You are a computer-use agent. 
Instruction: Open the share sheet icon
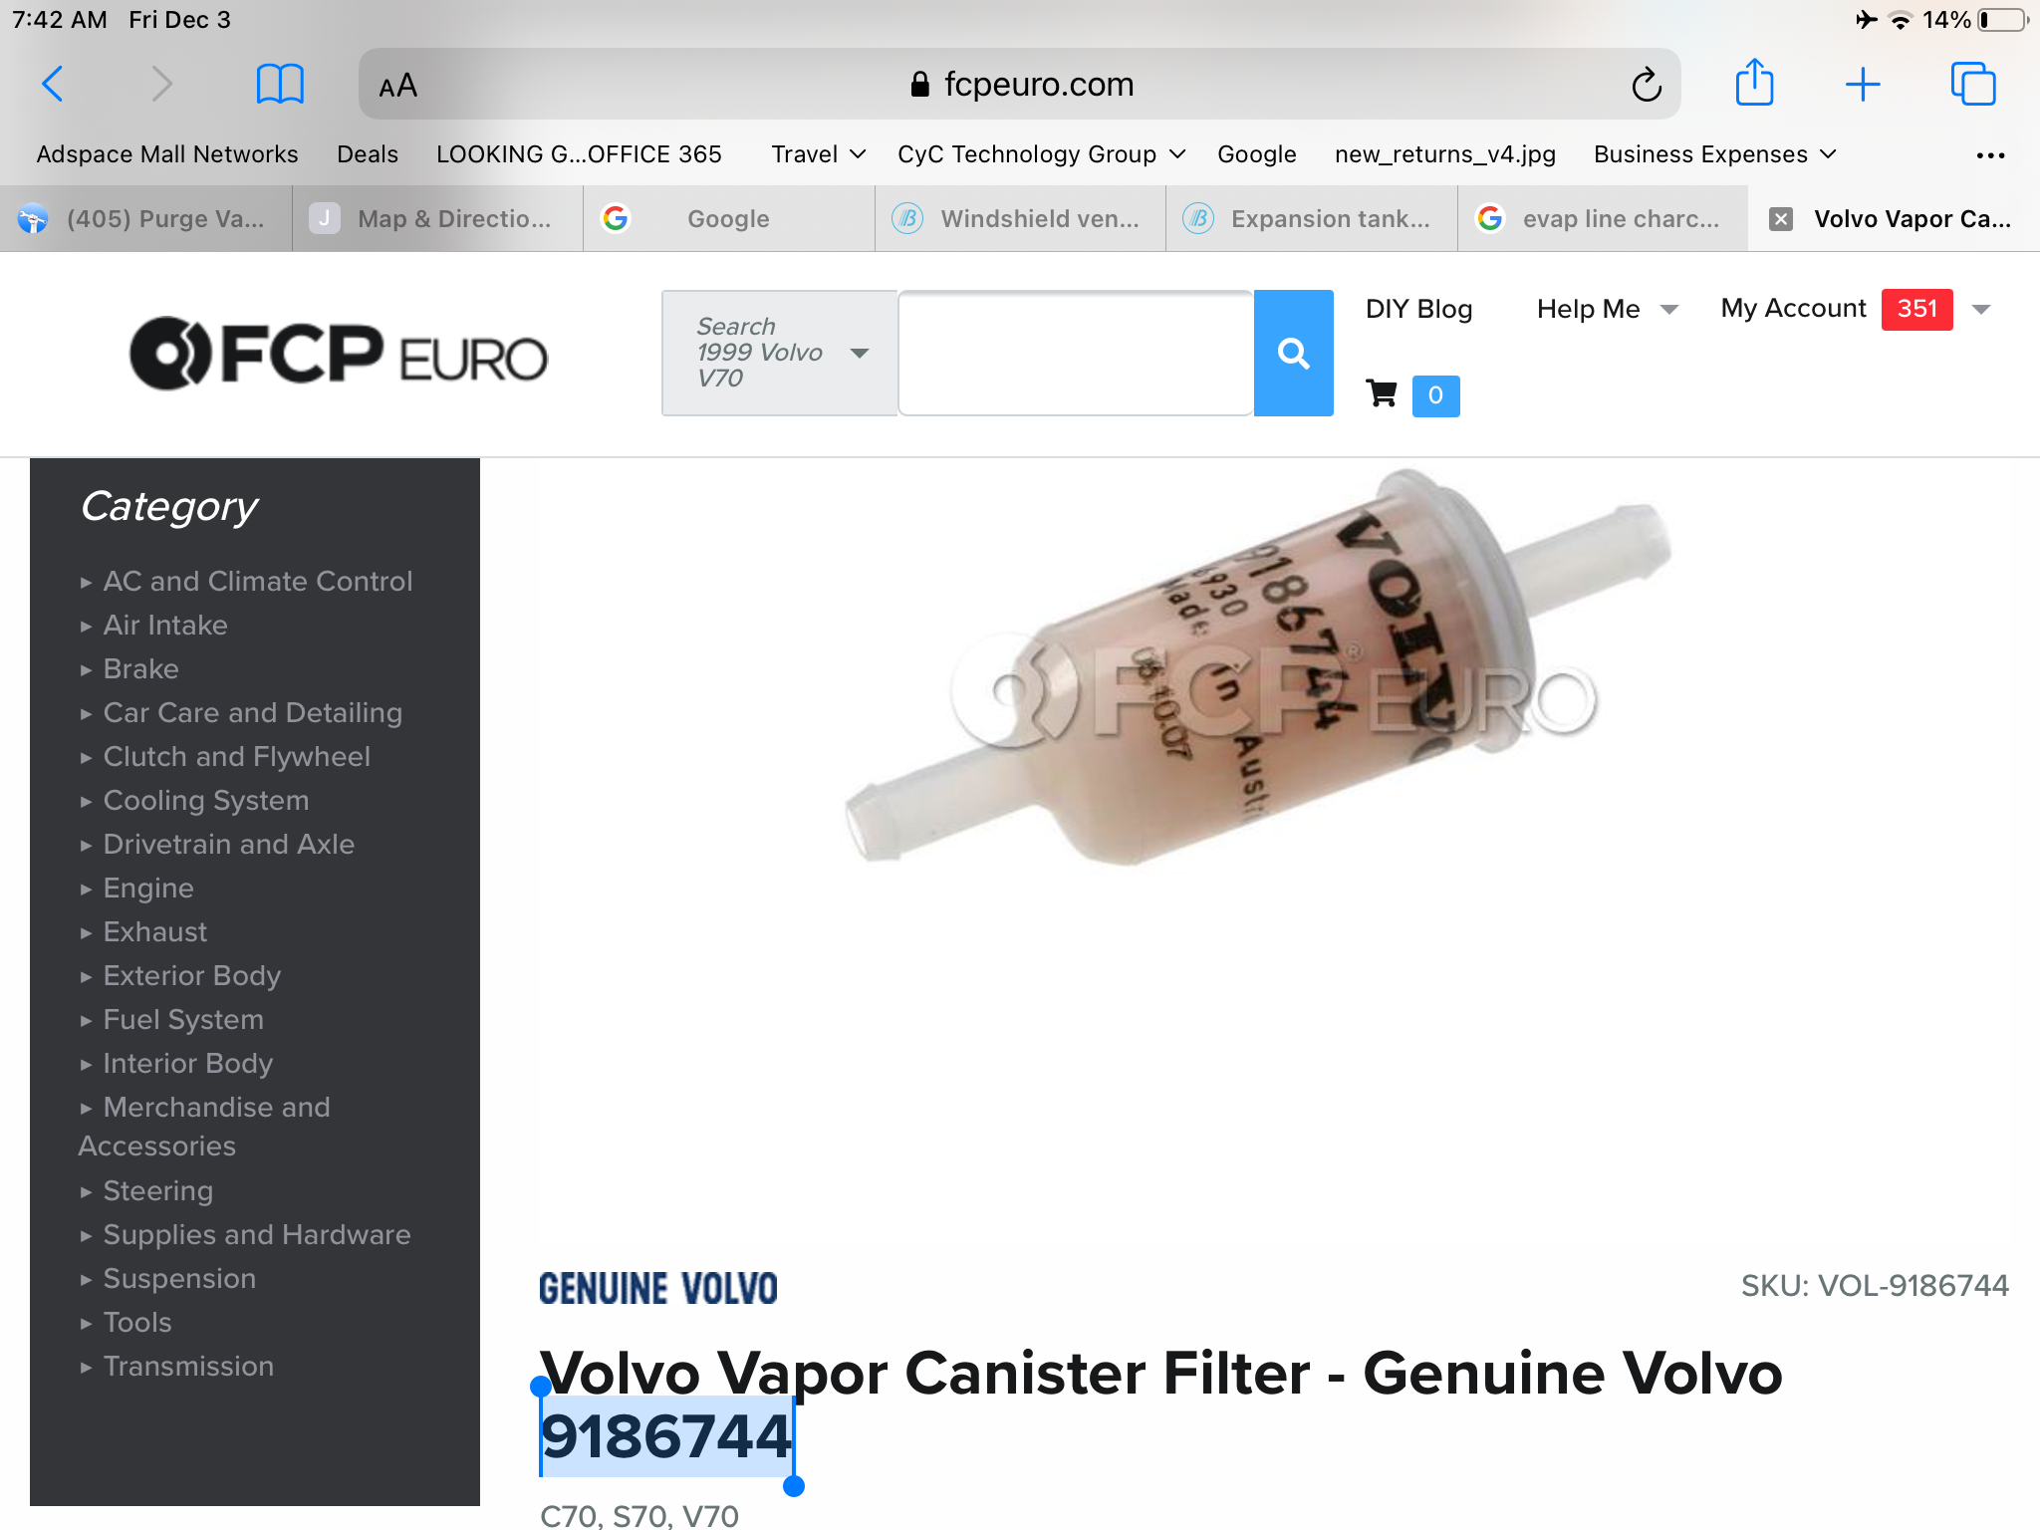1754,83
